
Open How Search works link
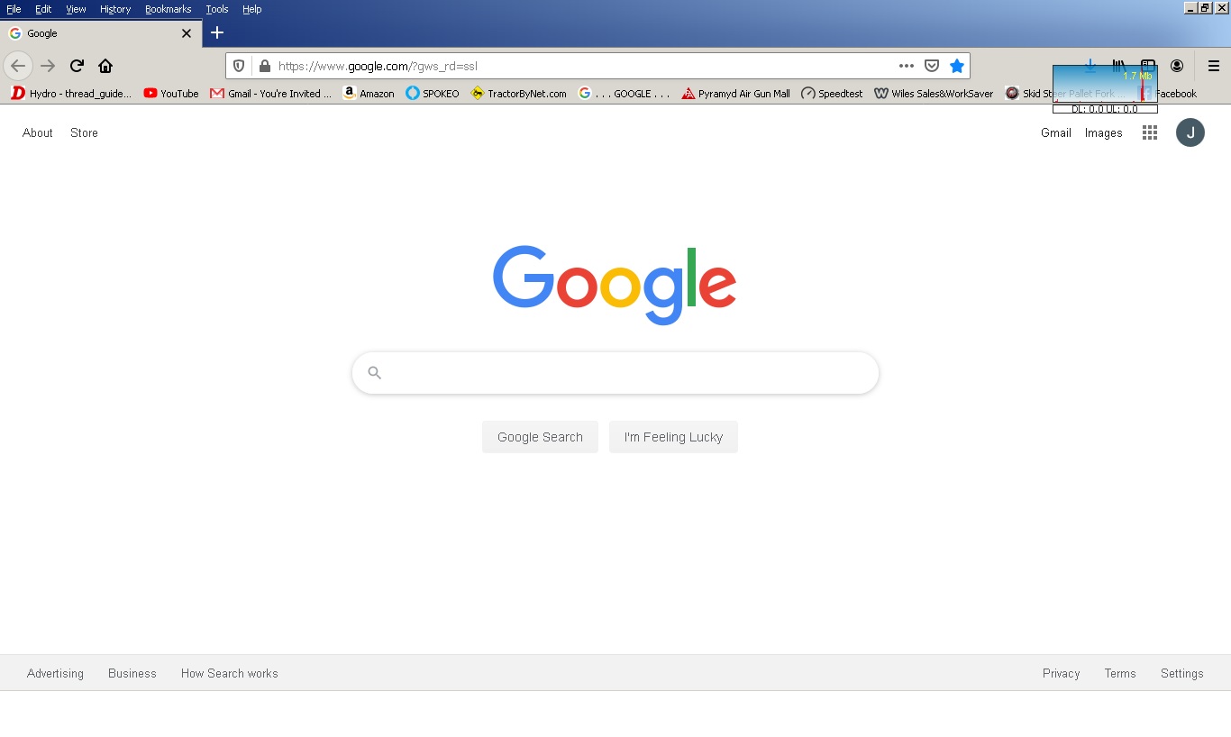(x=229, y=673)
